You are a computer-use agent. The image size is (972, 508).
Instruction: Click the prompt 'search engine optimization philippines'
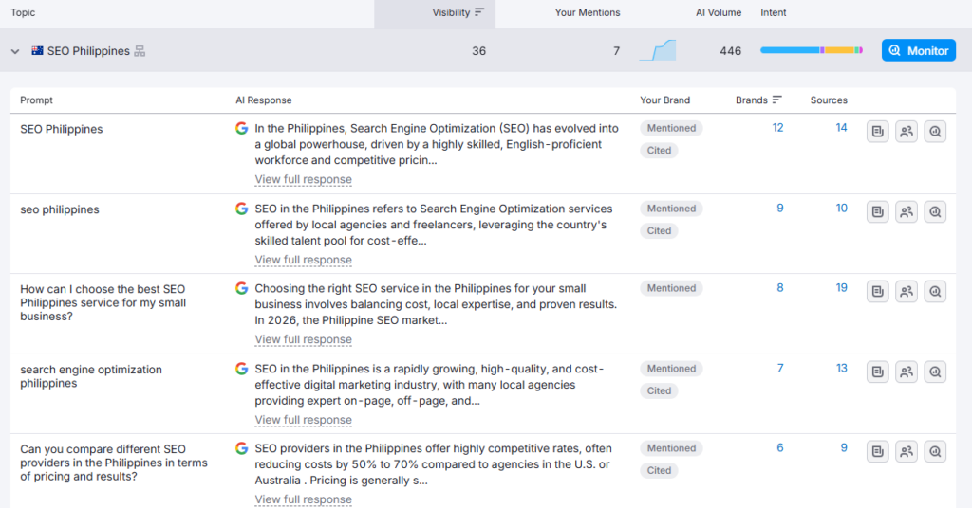90,376
